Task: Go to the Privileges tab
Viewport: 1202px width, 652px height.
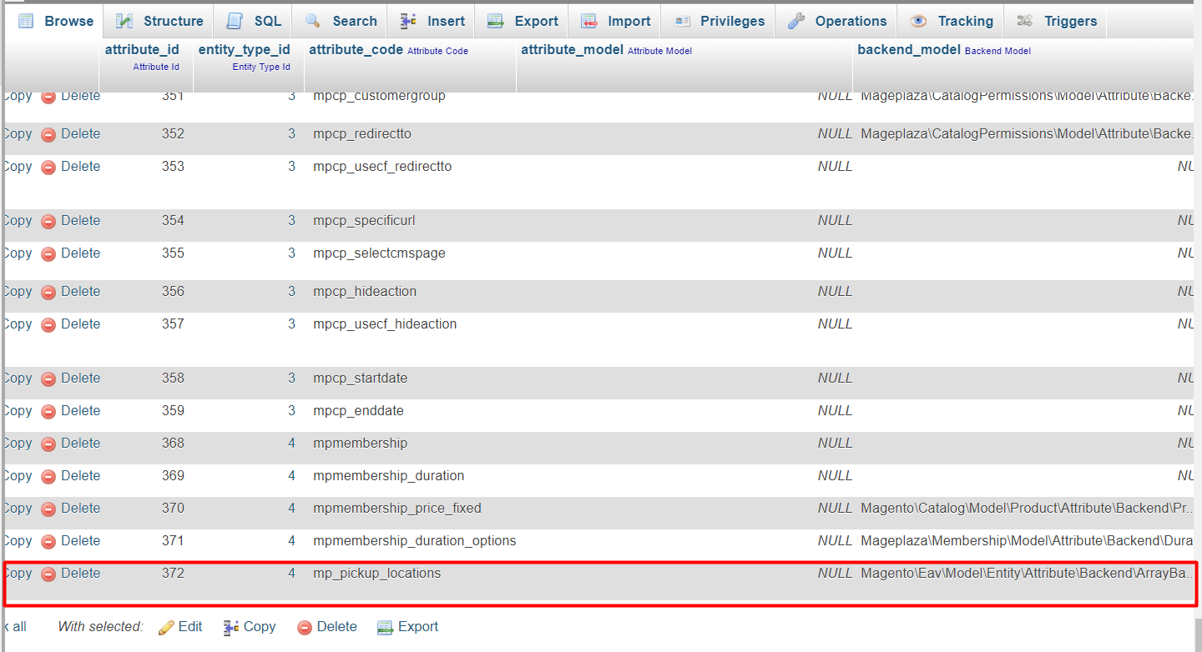Action: coord(719,21)
